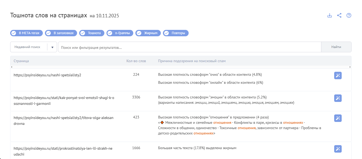Toggle the "В META-тегах" filter chip
Image resolution: width=362 pixels, height=159 pixels.
point(26,33)
